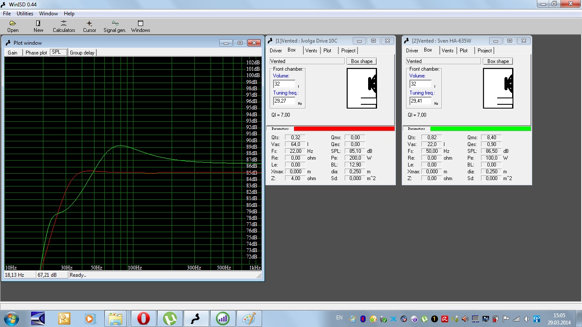Open Paint from the taskbar
The width and height of the screenshot is (582, 327).
[x=249, y=318]
